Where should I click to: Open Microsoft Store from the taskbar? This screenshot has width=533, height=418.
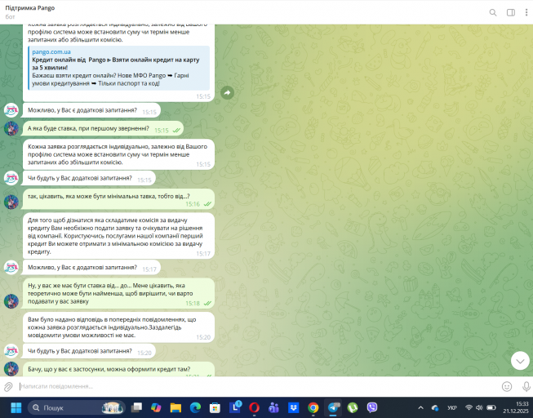215,407
